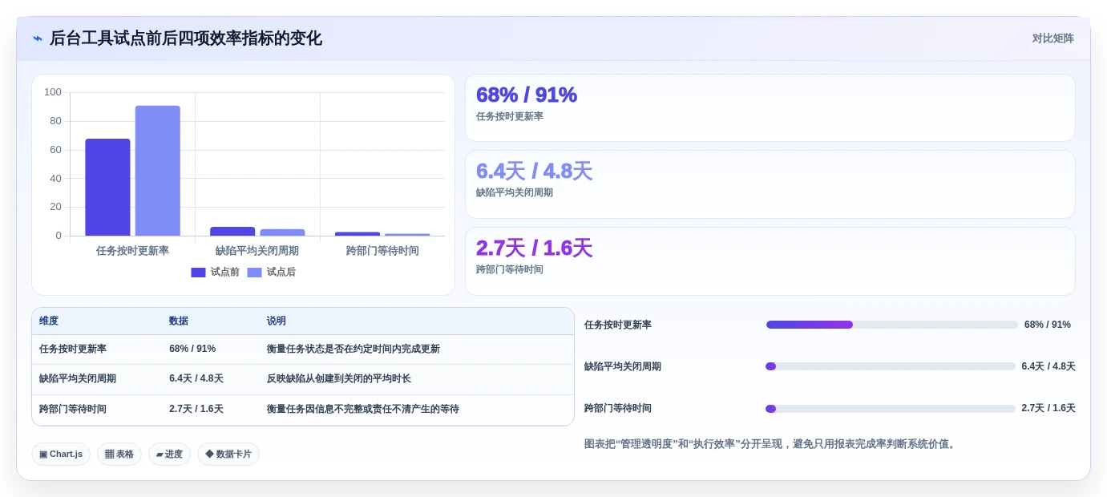Viewport: 1107px width, 497px height.
Task: Click the 6.4天 / 4.8天 data card value
Action: coord(534,171)
